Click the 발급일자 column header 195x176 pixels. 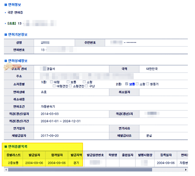coord(34,155)
